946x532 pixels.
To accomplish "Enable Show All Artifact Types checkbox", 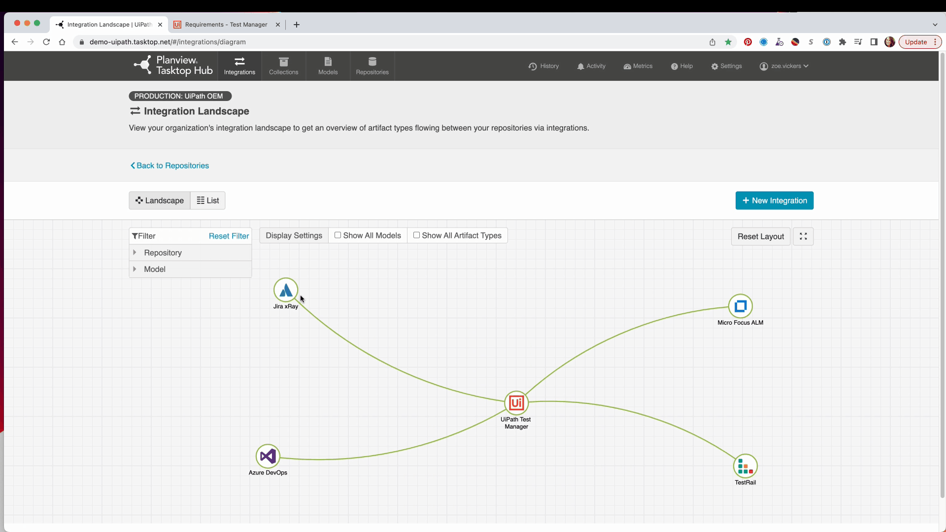I will (417, 235).
